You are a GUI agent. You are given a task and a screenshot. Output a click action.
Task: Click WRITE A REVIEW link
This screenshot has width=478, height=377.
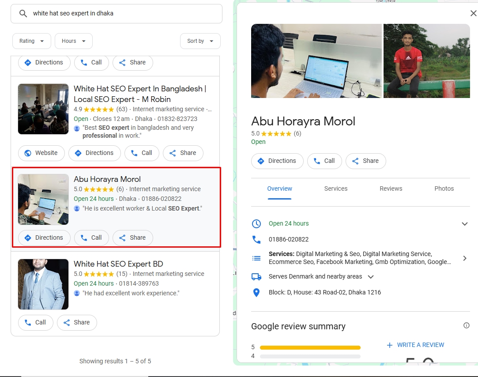click(x=415, y=345)
